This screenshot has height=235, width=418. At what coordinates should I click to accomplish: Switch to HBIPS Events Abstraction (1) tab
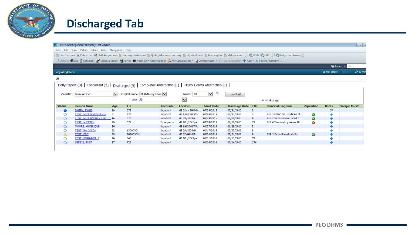pos(205,85)
